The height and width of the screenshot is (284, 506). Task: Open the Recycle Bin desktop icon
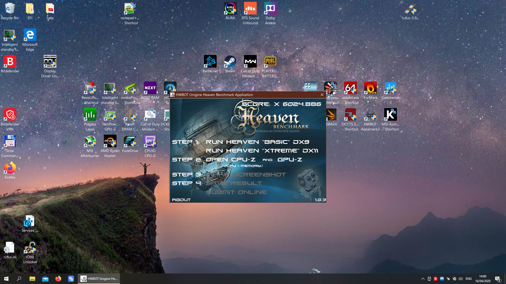(x=10, y=11)
